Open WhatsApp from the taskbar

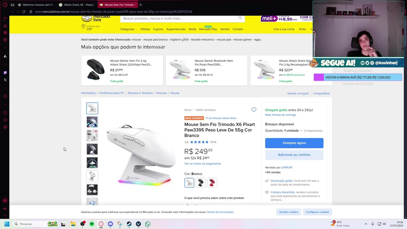point(148,224)
